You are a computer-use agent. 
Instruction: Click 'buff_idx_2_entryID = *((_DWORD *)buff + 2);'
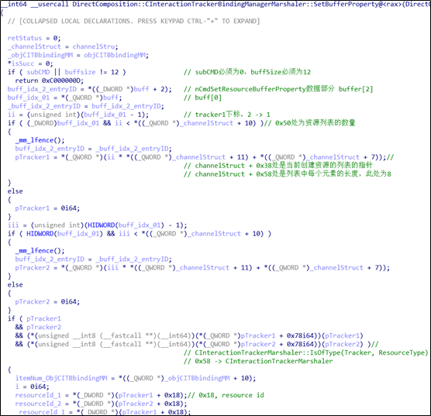pos(90,89)
